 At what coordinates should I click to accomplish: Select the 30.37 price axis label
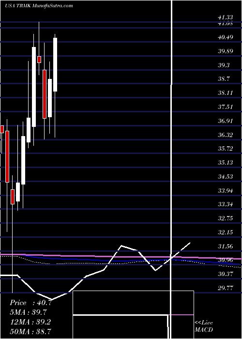coord(226,274)
